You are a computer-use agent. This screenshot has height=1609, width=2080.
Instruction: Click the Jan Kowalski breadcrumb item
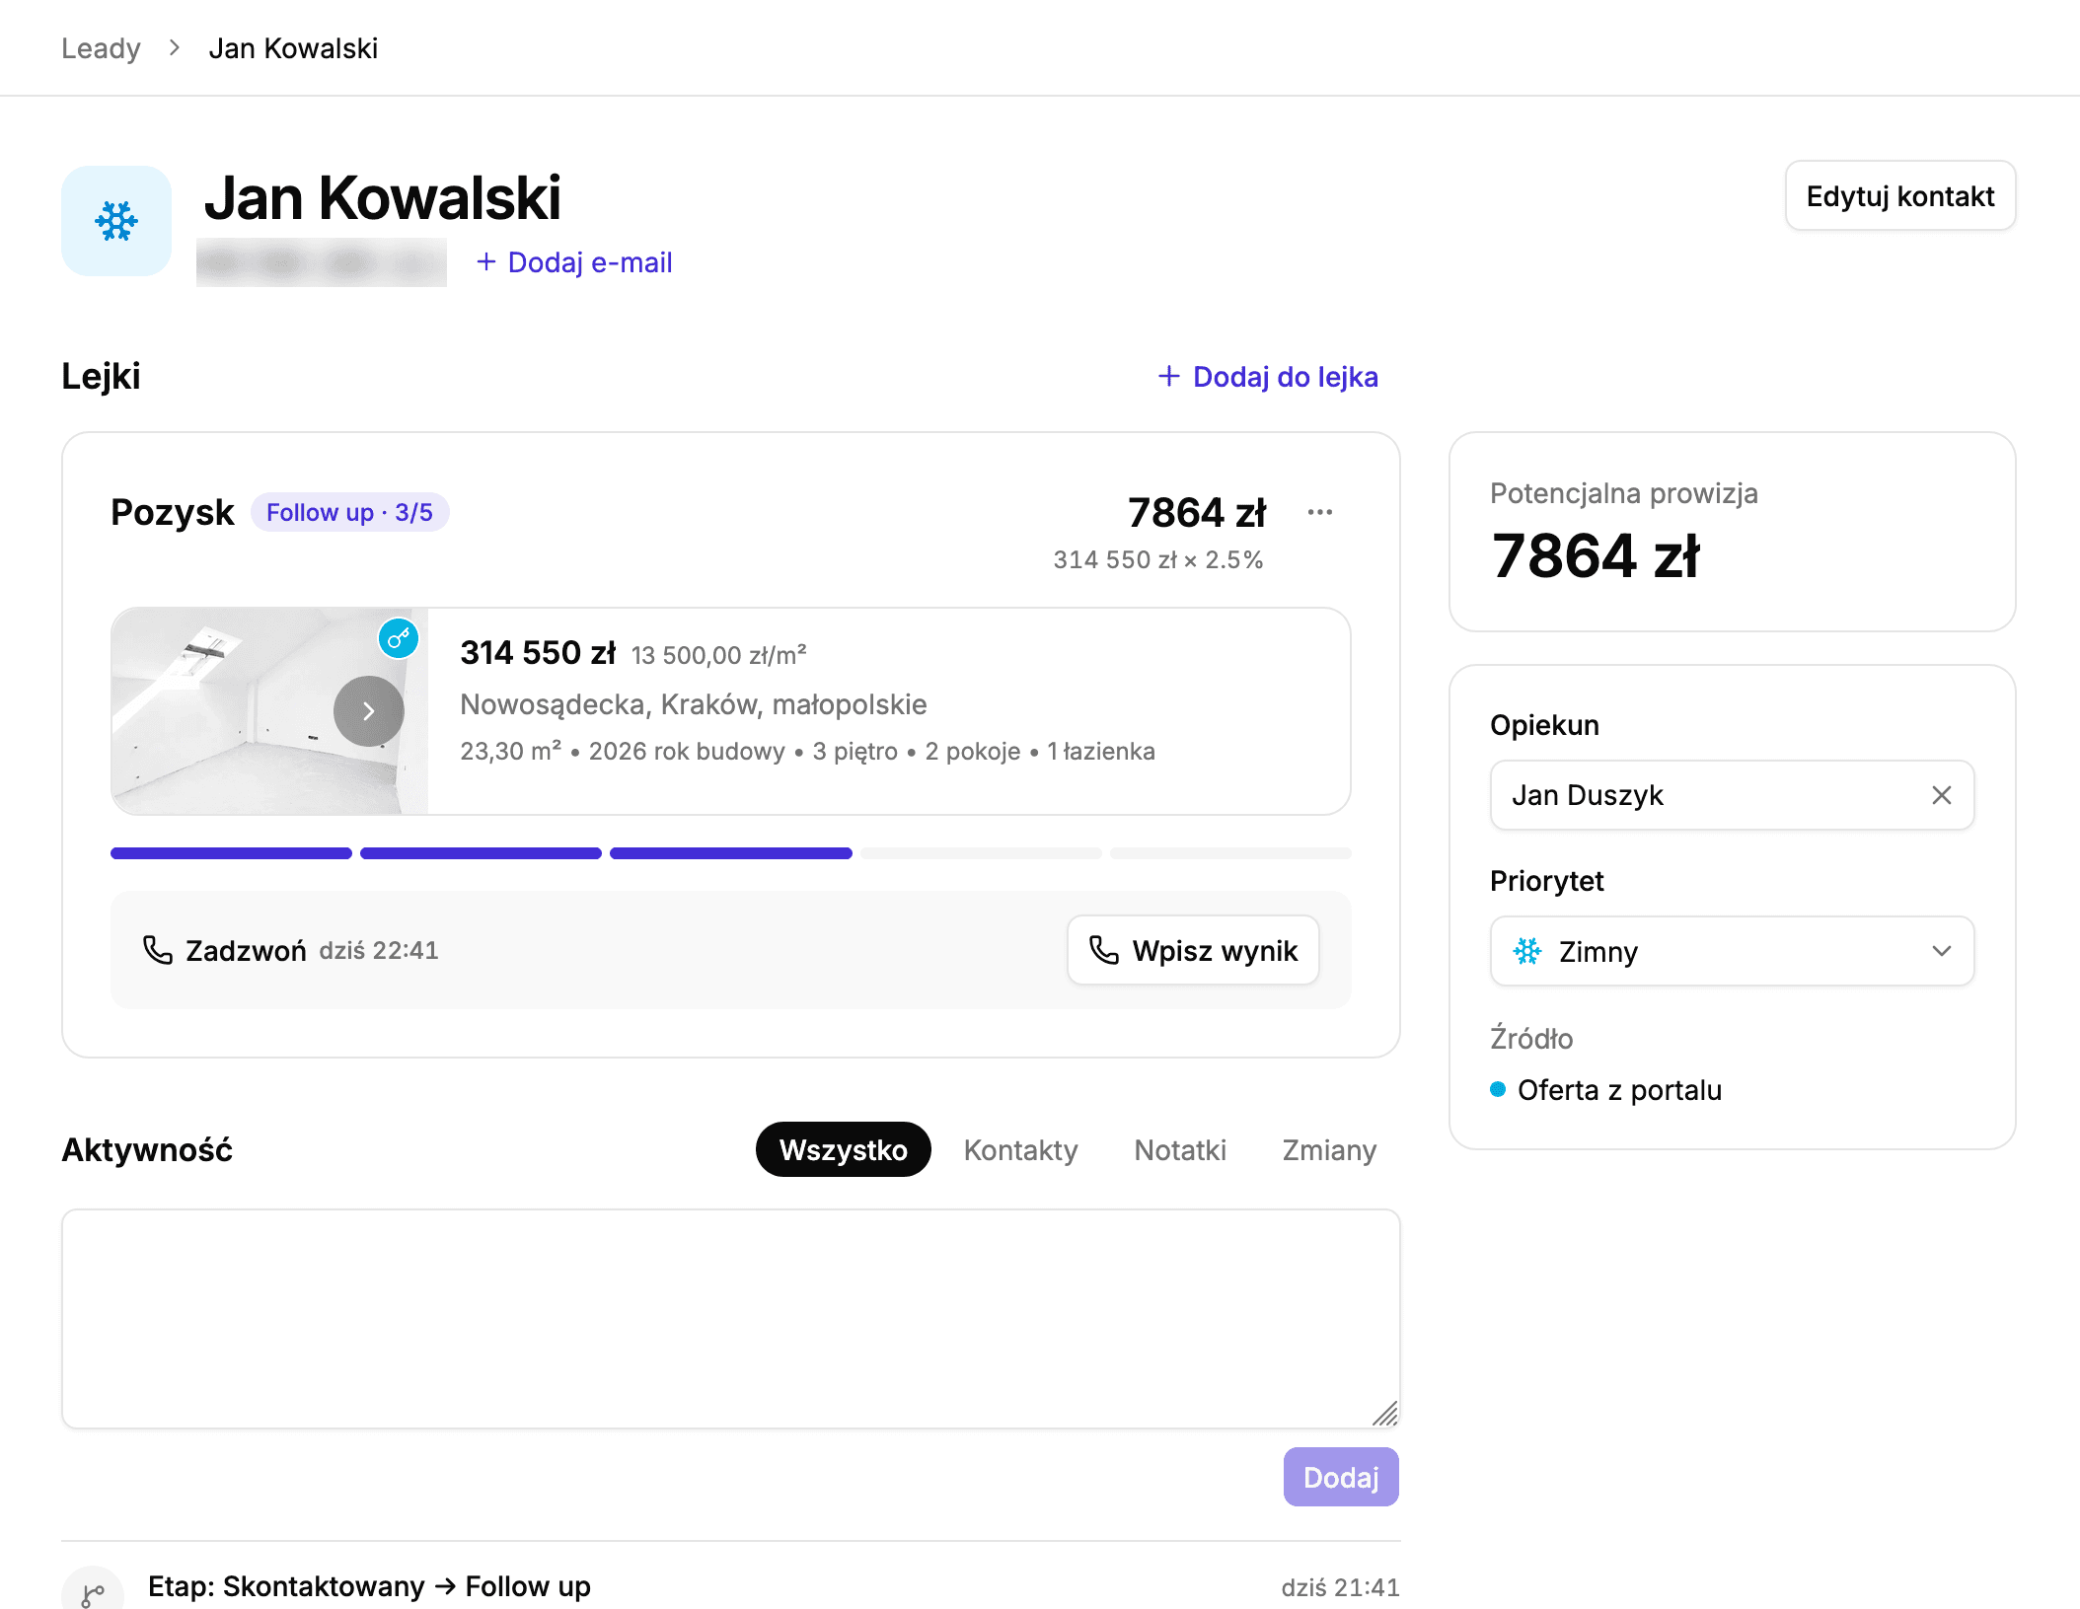[x=293, y=48]
